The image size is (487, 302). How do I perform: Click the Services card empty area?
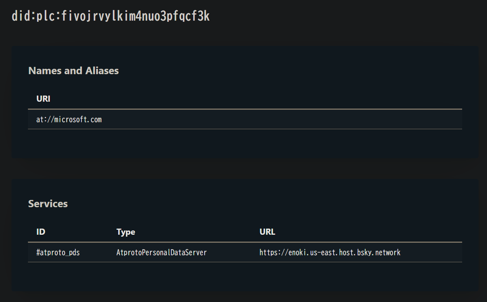[245, 276]
